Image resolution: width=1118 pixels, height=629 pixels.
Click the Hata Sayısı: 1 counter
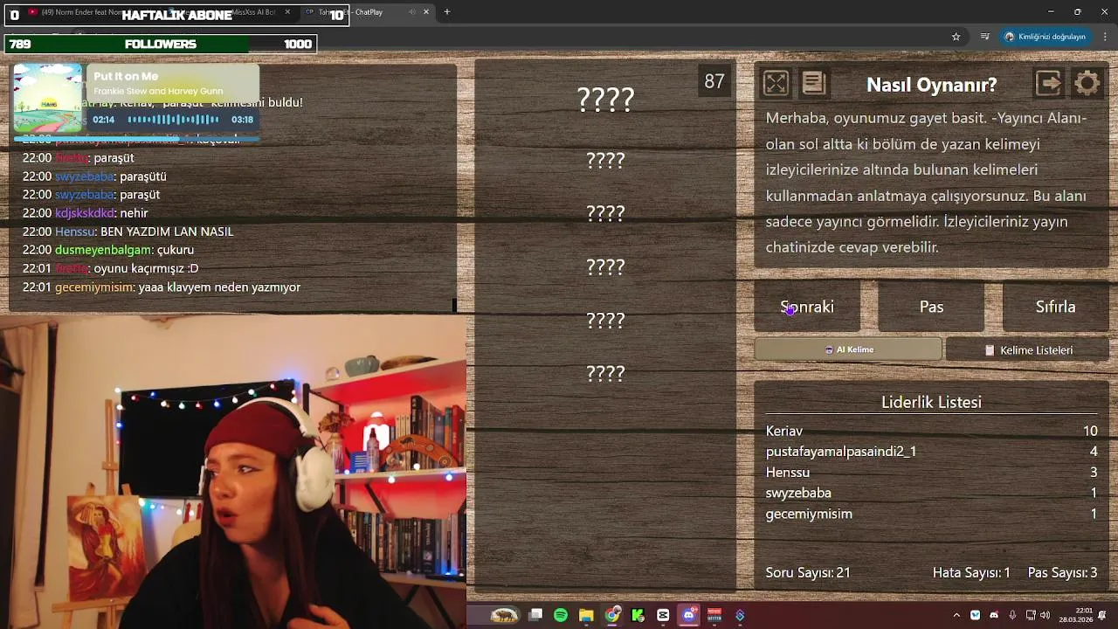pyautogui.click(x=971, y=572)
